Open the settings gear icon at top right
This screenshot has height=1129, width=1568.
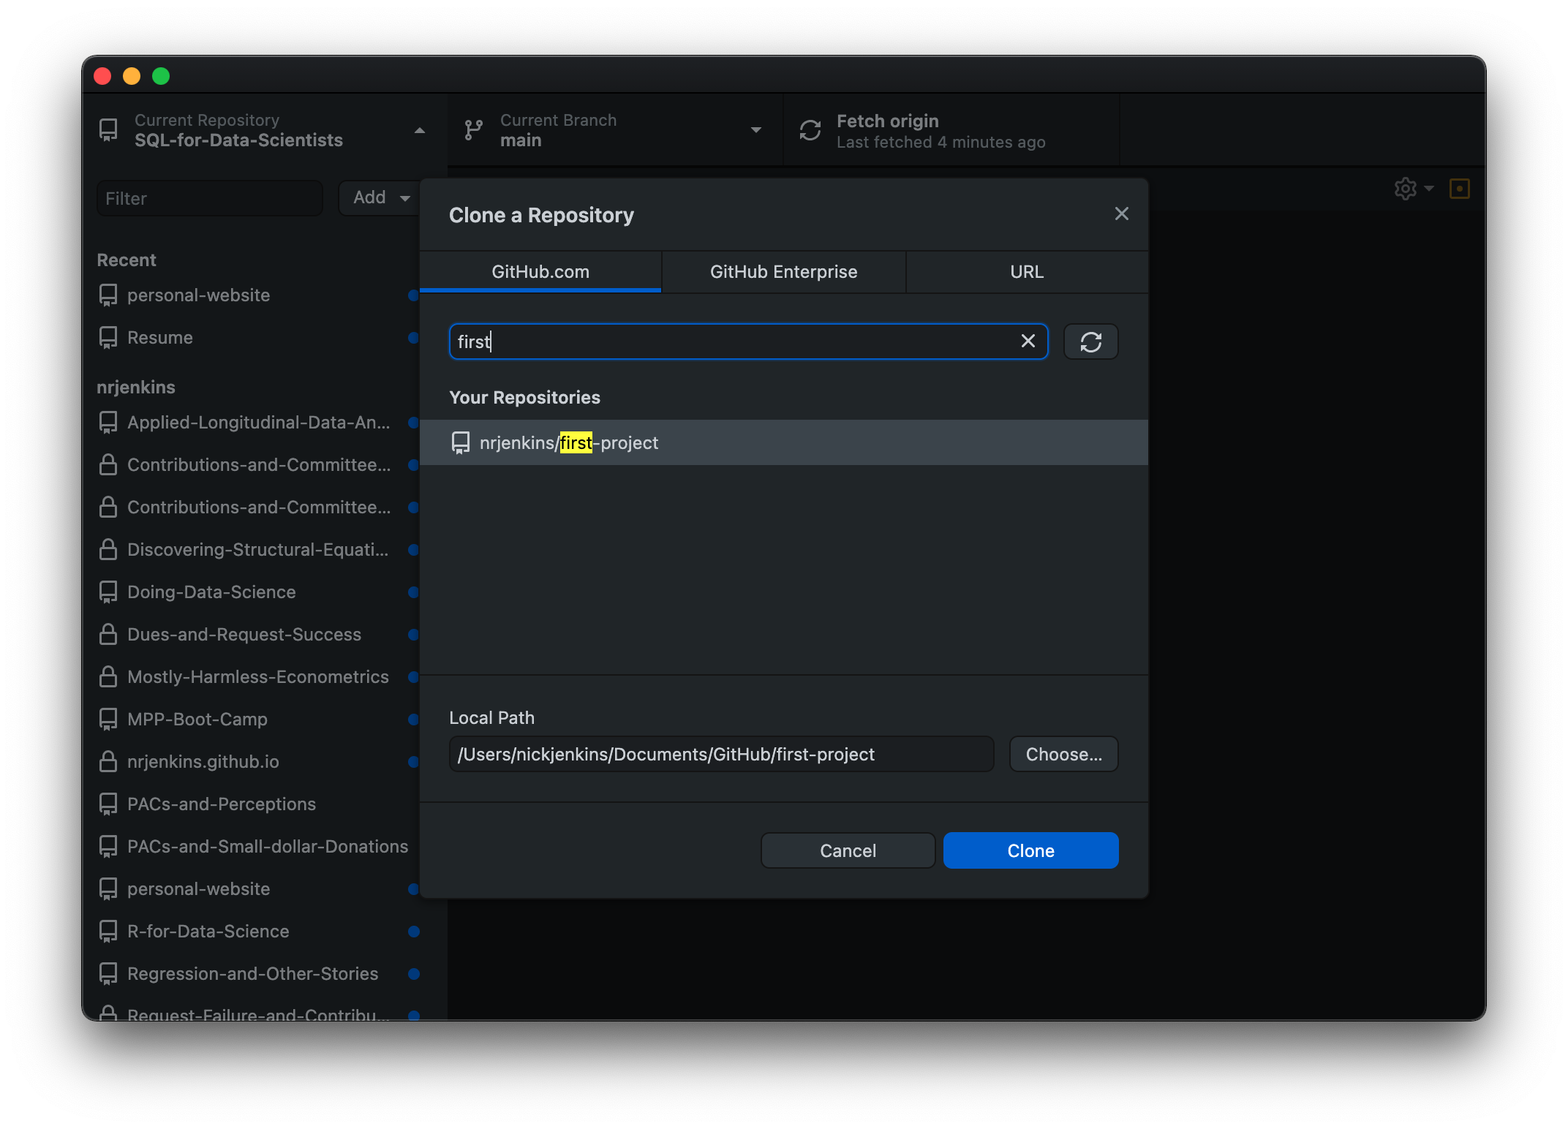pyautogui.click(x=1405, y=189)
